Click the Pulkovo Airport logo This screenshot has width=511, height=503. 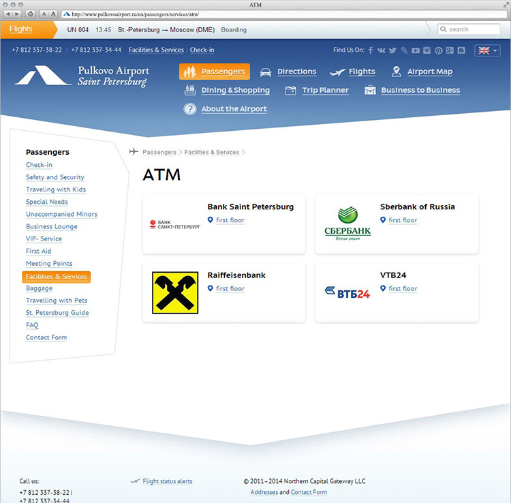[82, 76]
